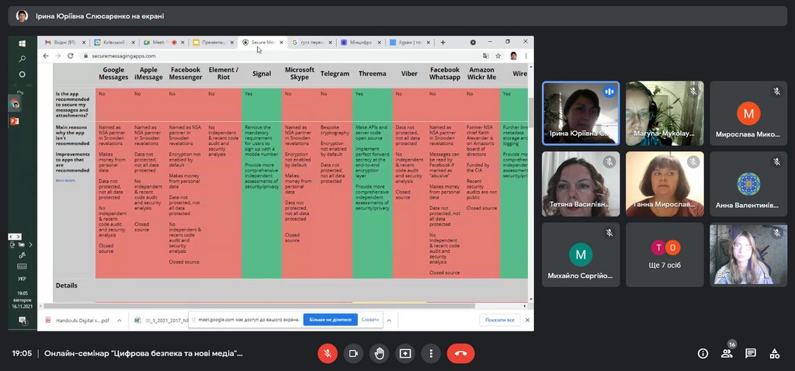Viewport: 795px width, 371px height.
Task: Unmute the microphone in the call bar
Action: click(328, 353)
